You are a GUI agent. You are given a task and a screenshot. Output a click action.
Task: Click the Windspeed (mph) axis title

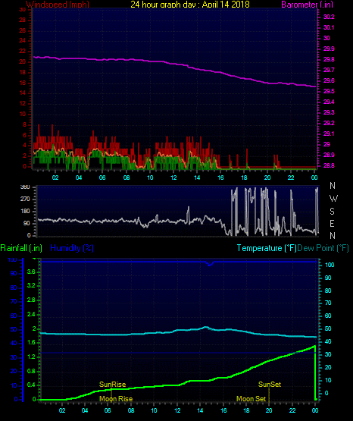[x=58, y=4]
